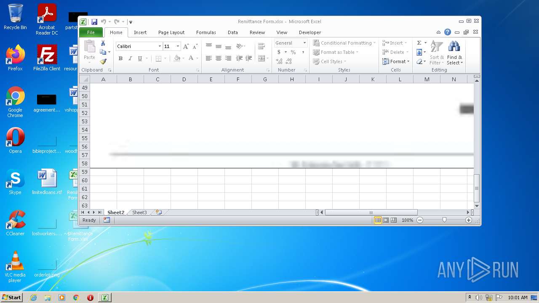This screenshot has width=539, height=303.
Task: Open the Font group dialog launcher
Action: [x=197, y=70]
